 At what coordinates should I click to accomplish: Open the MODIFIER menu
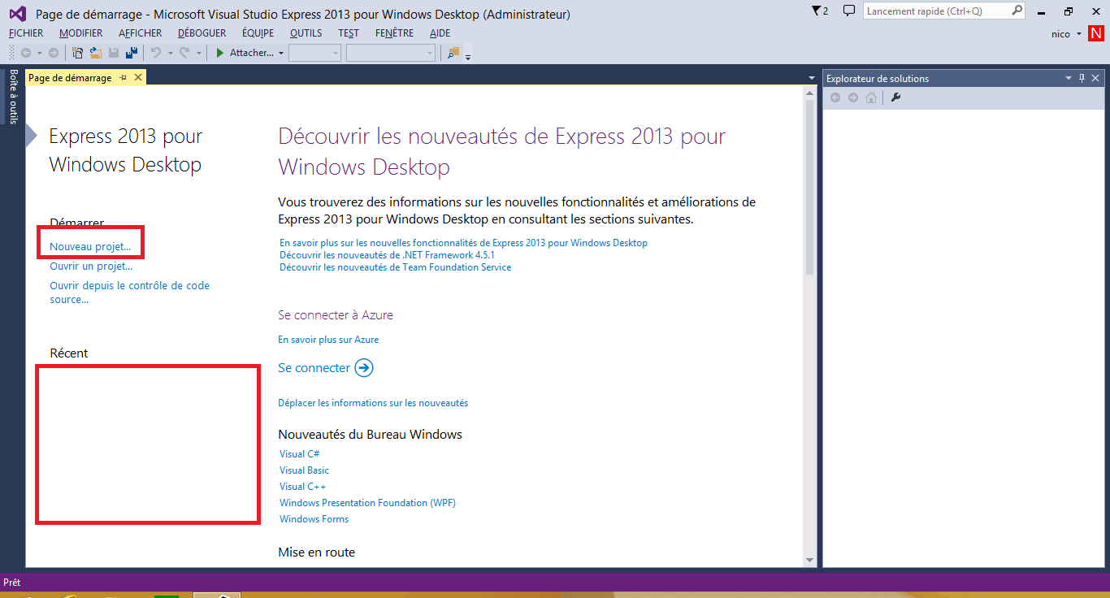click(x=80, y=33)
